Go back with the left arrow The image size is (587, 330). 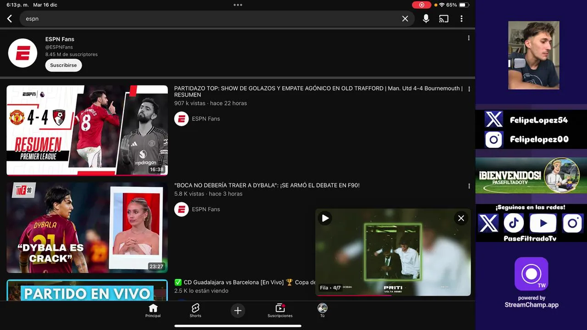click(x=10, y=19)
